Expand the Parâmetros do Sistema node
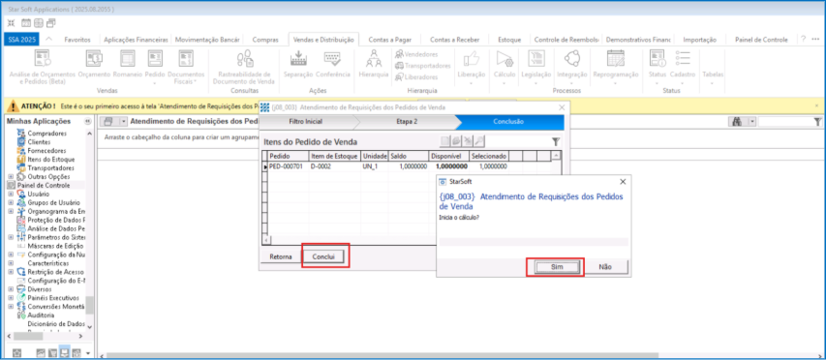Viewport: 826px width, 360px height. (10, 237)
